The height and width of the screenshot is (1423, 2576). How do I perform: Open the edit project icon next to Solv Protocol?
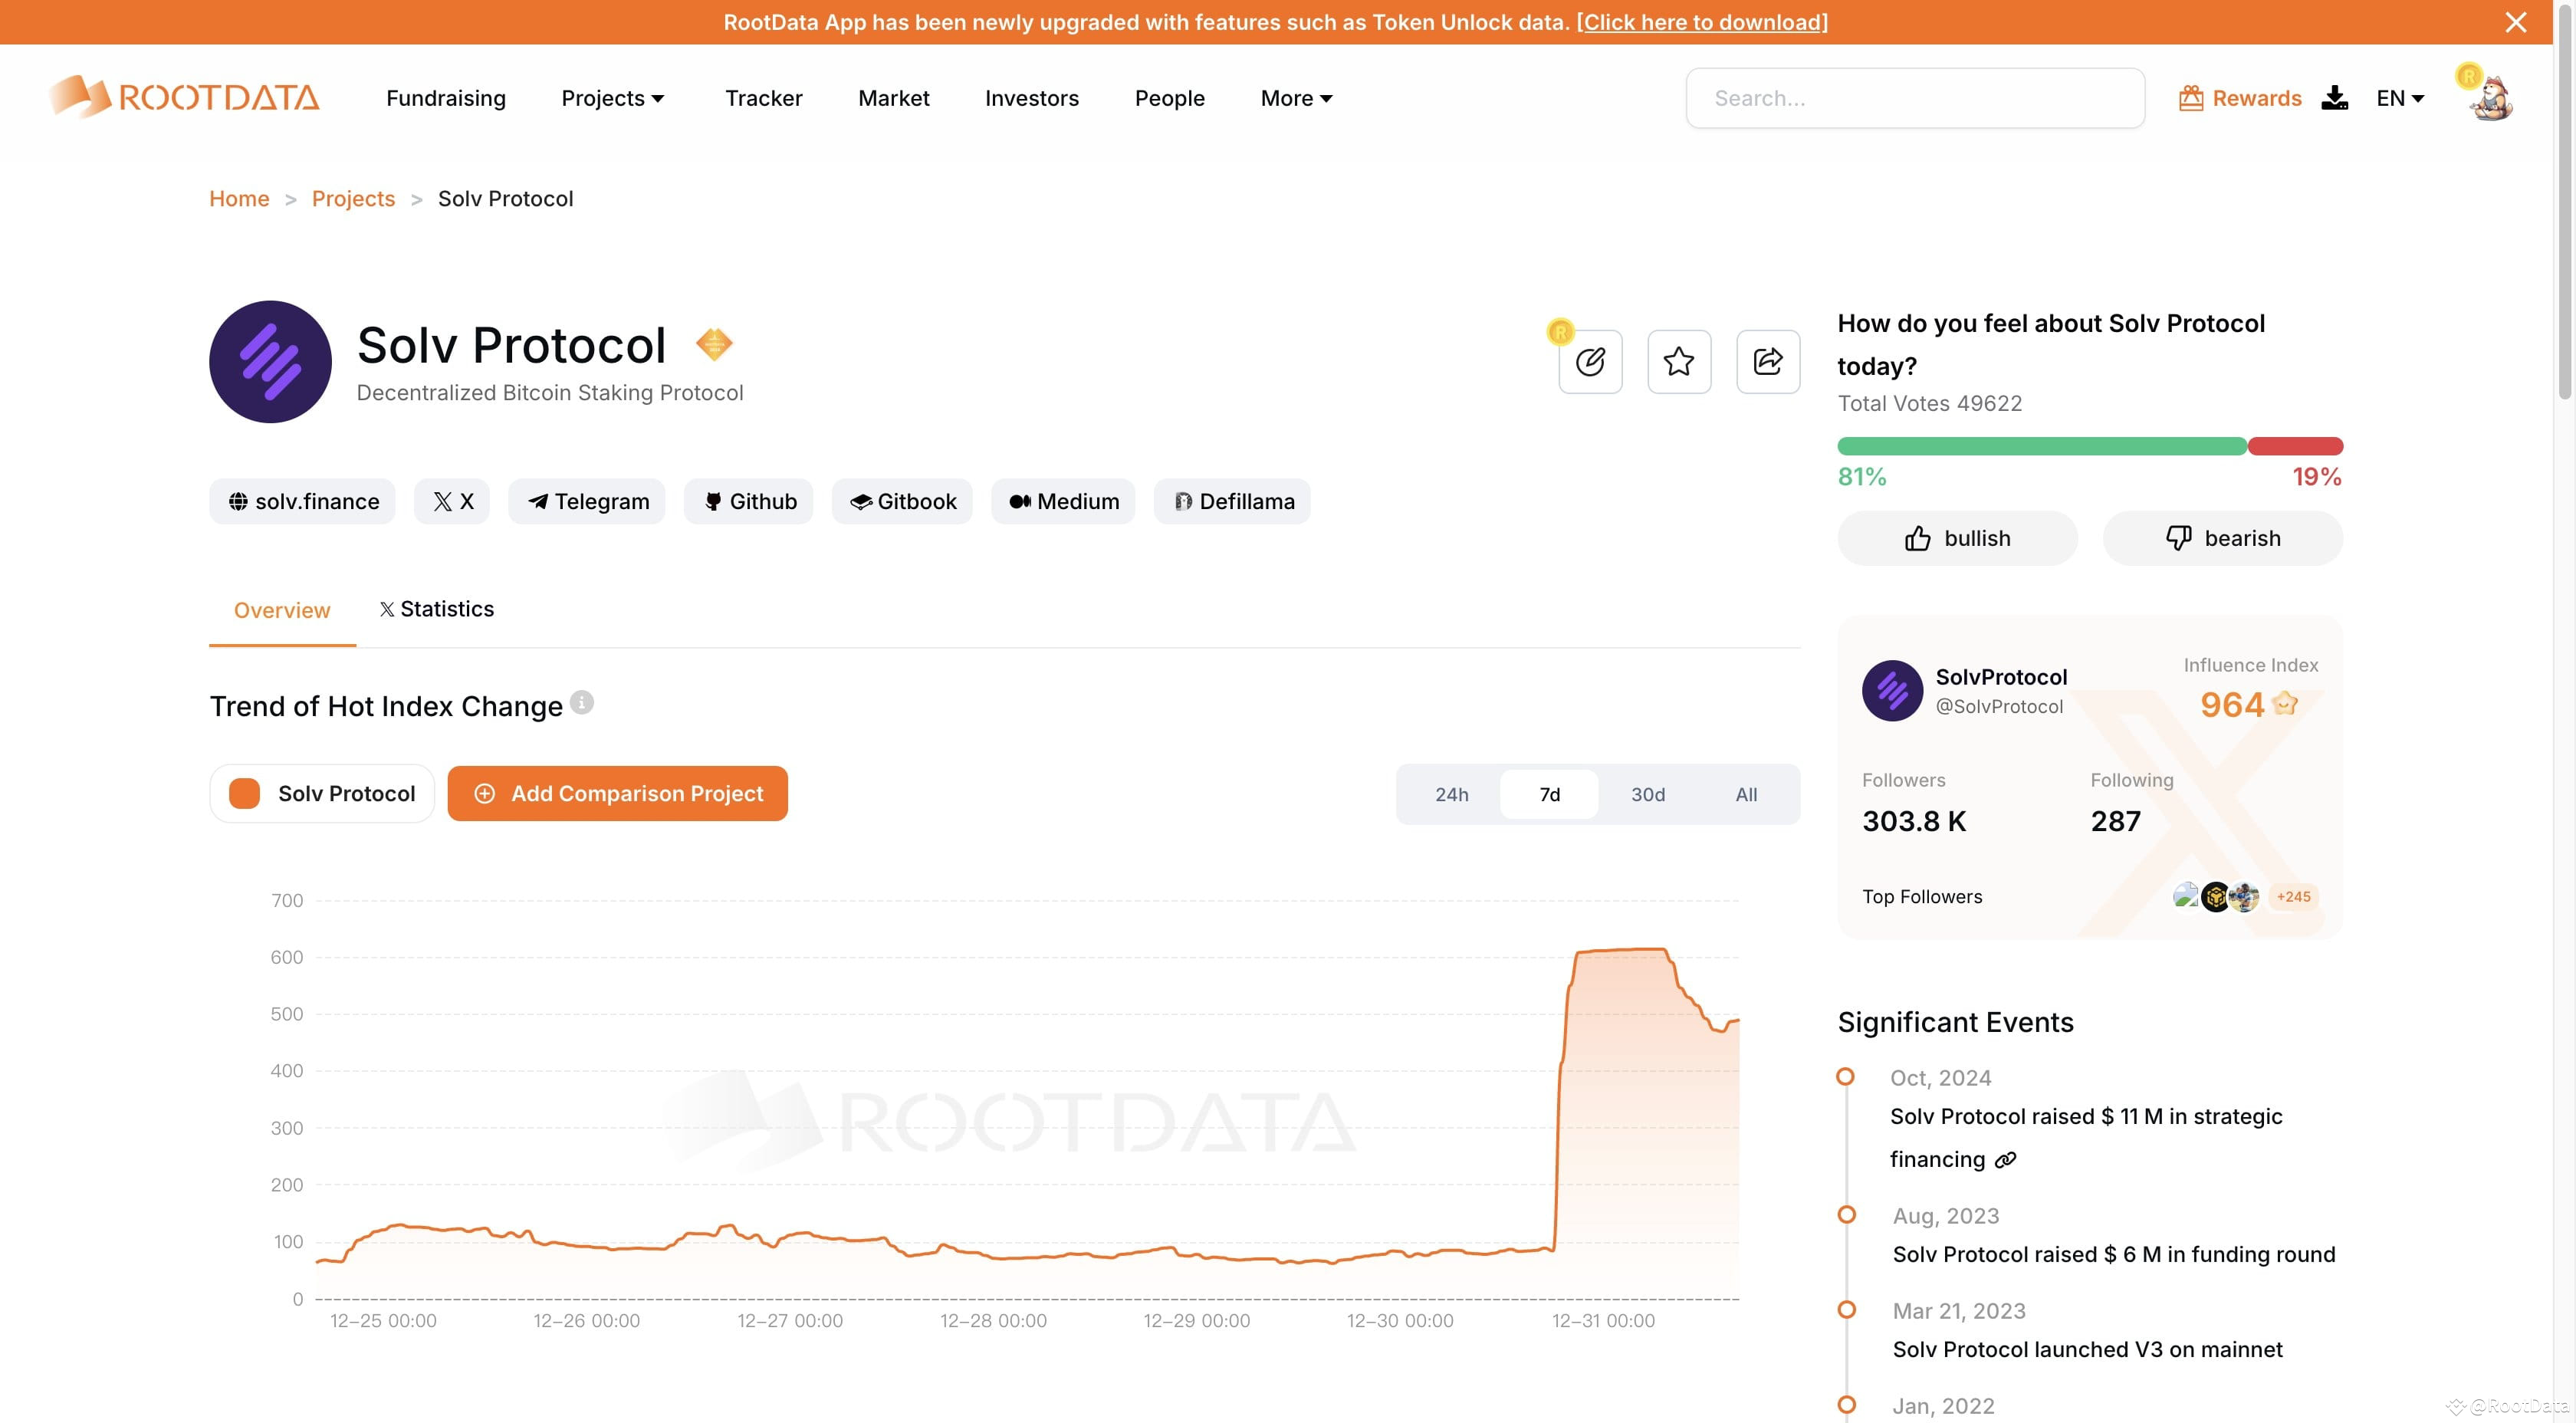point(1590,362)
